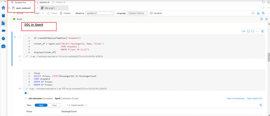Open the View in monitoring link

pyautogui.click(x=235, y=98)
